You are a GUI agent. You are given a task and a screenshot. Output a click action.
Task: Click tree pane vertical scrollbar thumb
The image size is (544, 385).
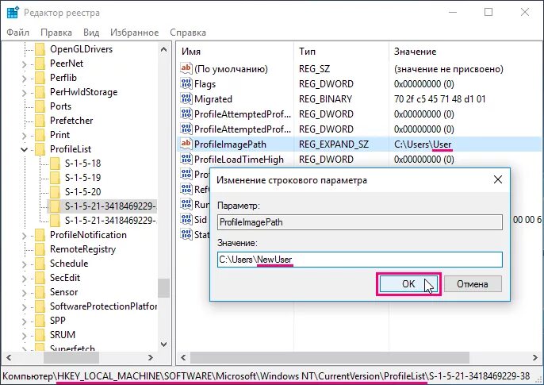[x=163, y=288]
